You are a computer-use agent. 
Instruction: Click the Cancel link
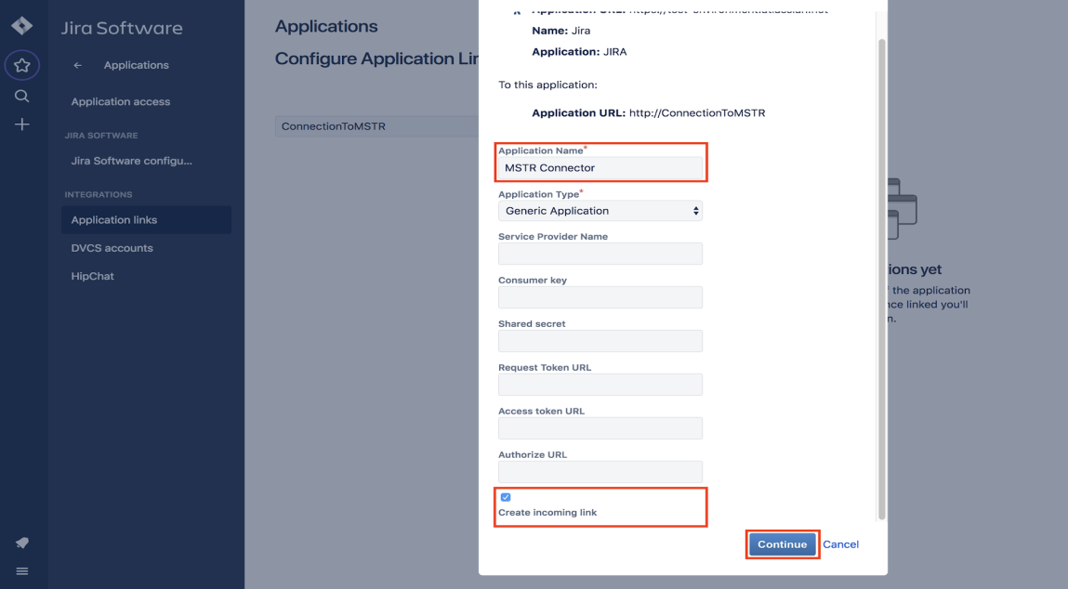click(x=840, y=544)
